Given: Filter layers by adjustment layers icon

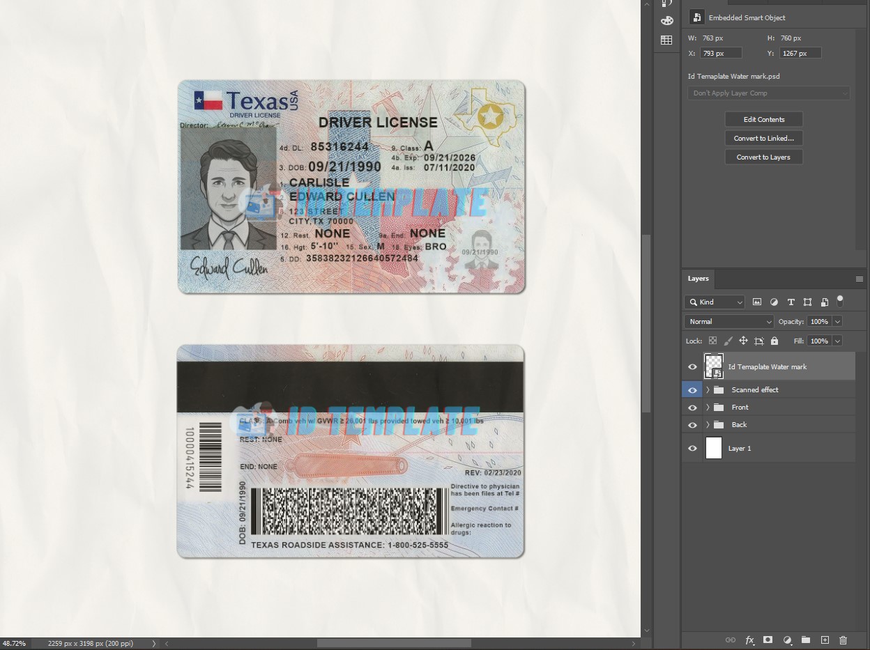Looking at the screenshot, I should [774, 302].
